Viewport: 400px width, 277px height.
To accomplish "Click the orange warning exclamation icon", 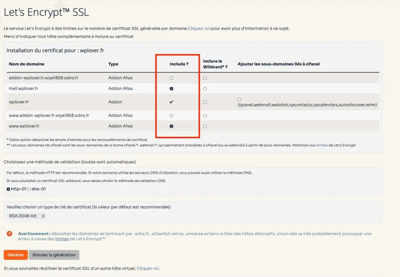I will tap(9, 234).
